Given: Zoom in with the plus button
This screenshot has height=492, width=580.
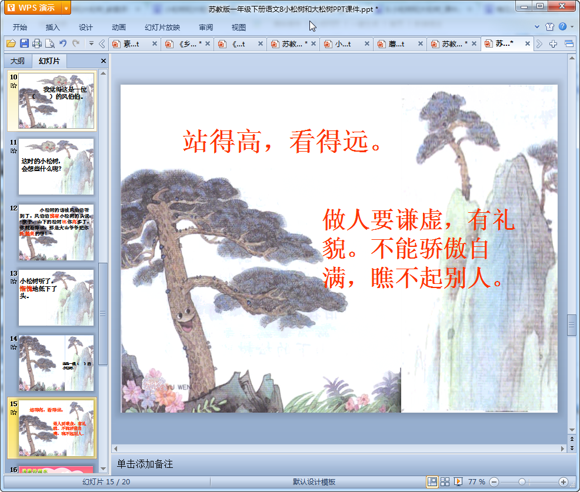Looking at the screenshot, I should point(564,481).
